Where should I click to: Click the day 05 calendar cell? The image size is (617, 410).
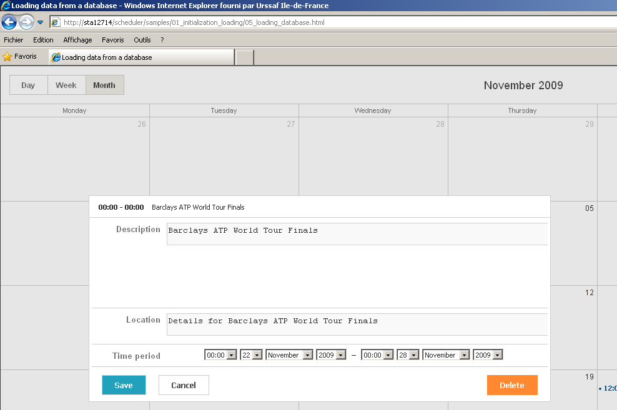574,243
